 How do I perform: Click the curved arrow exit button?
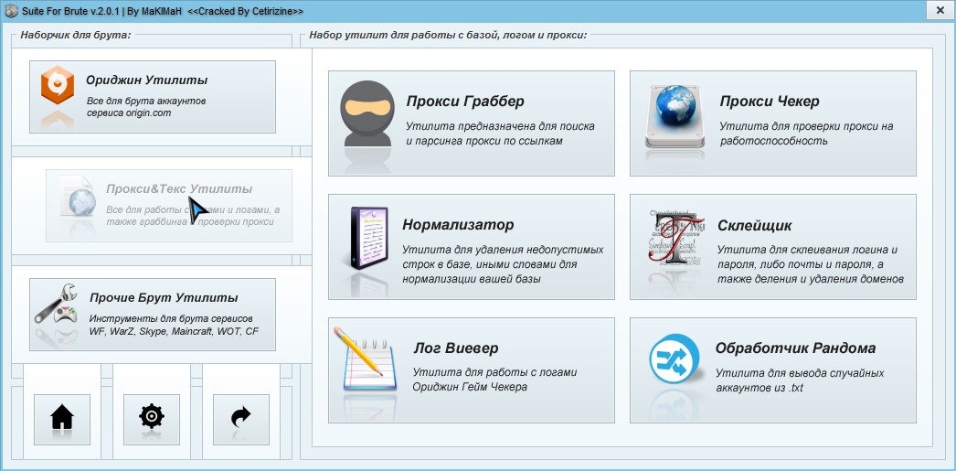tap(241, 419)
